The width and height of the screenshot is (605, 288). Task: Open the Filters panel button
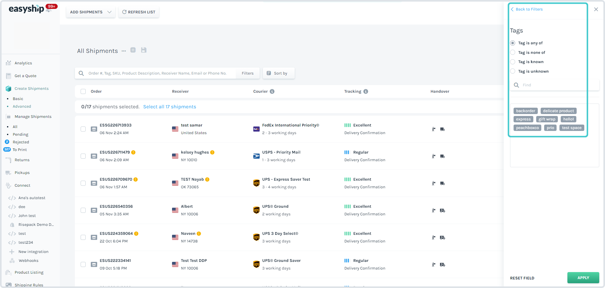[248, 73]
